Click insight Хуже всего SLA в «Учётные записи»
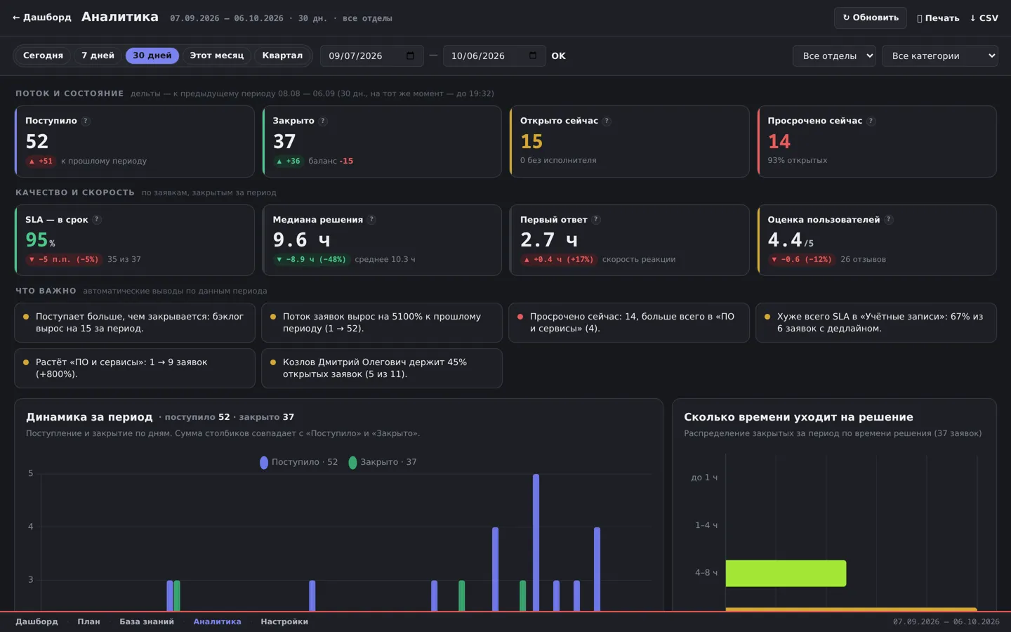1011x632 pixels. (x=876, y=322)
